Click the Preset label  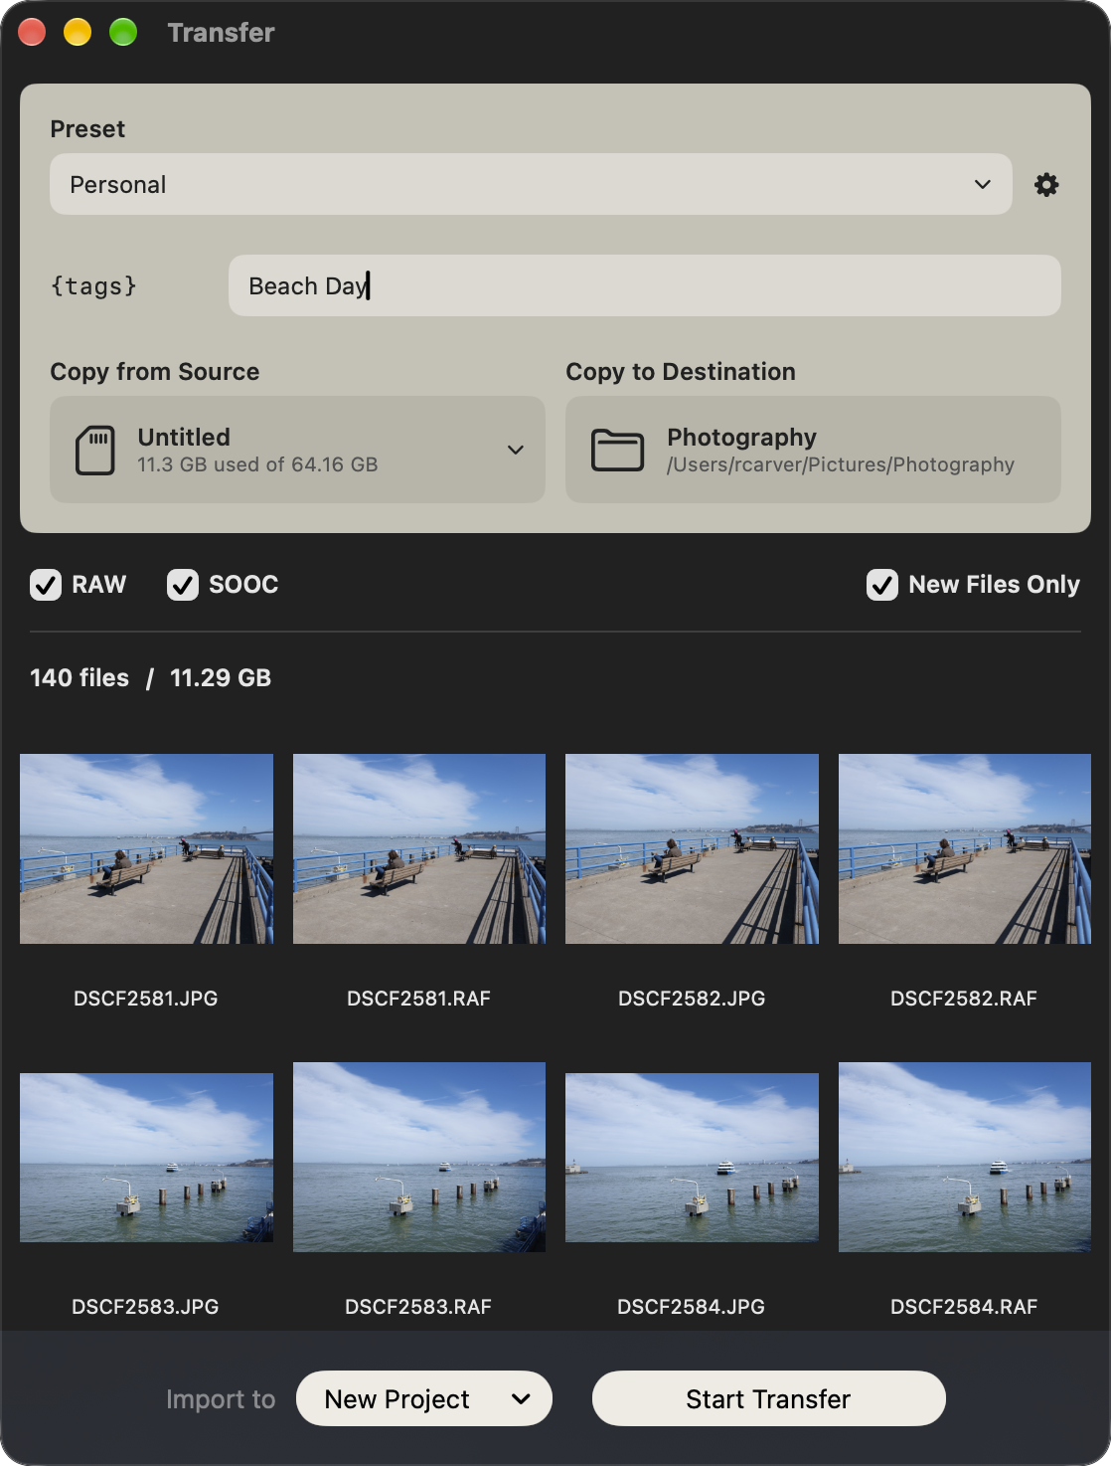click(x=87, y=129)
